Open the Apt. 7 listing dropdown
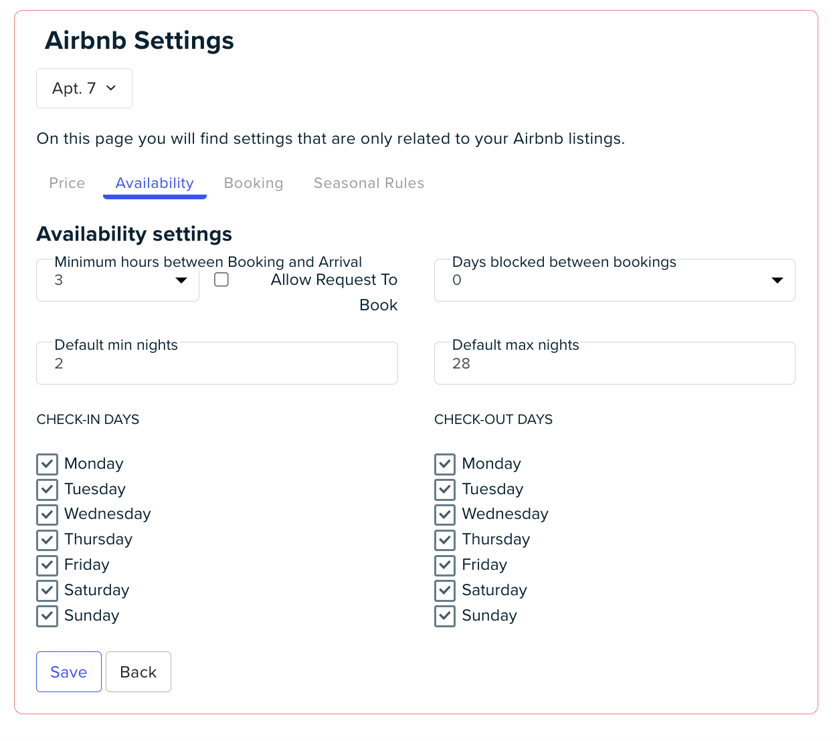Screen dimensions: 839x741 [84, 88]
